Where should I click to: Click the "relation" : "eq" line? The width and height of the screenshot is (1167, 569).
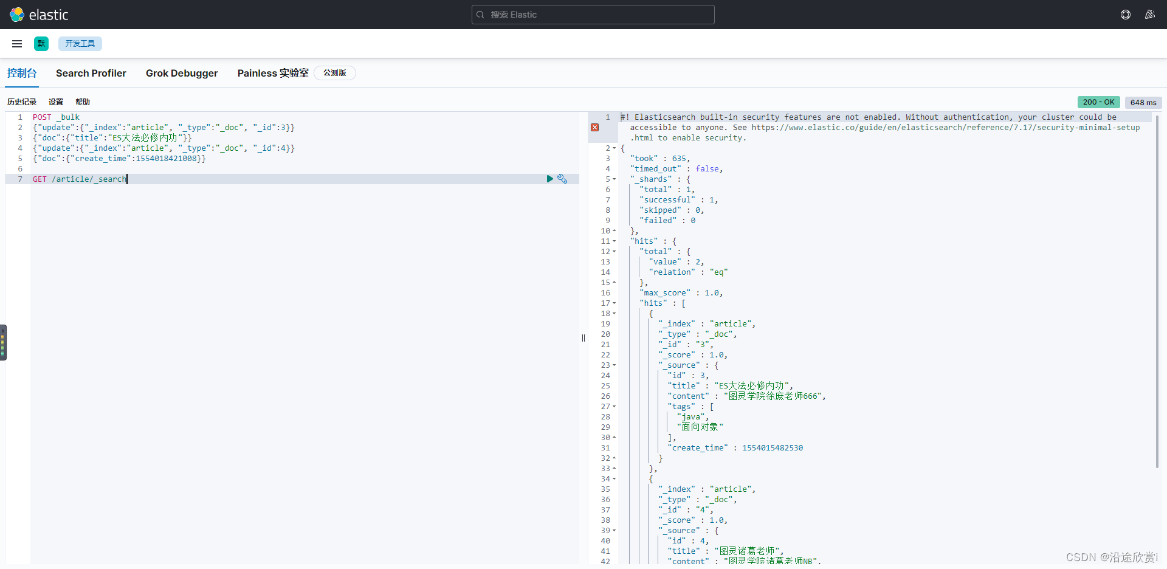(x=688, y=272)
